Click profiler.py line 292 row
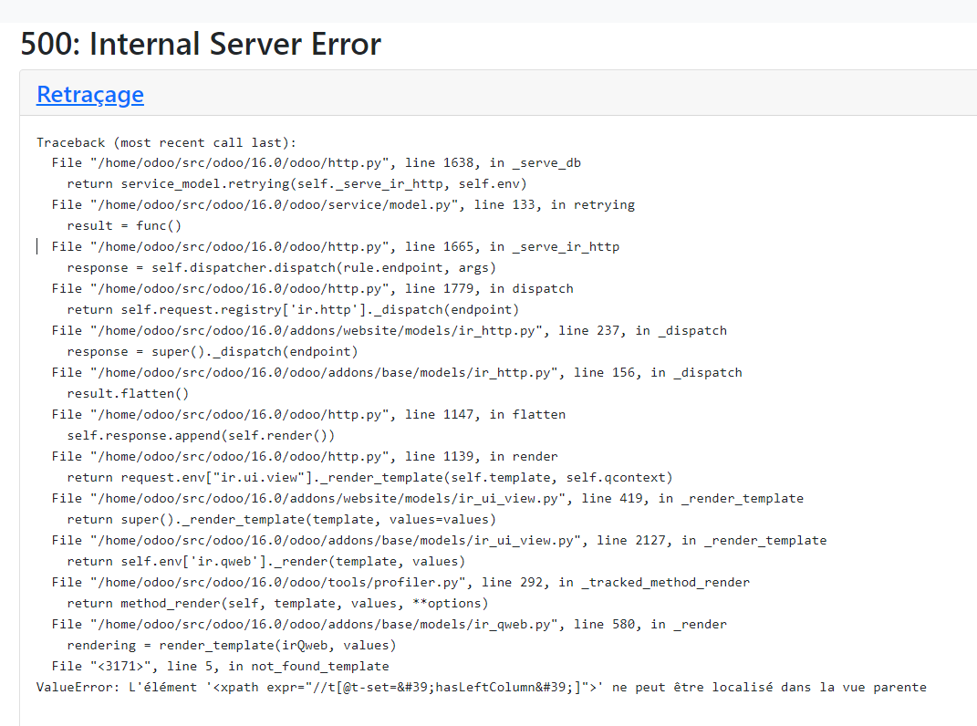Viewport: 977px width, 726px height. 400,583
